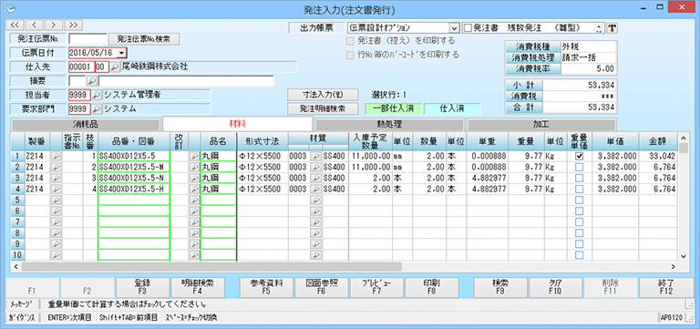Click 品名 lookup icon for SS400XD12X5.5-M row
700x329 pixels.
pyautogui.click(x=194, y=167)
